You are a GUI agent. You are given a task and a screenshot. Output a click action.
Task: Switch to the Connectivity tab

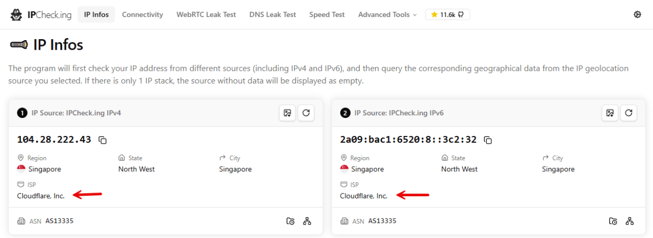(x=142, y=15)
